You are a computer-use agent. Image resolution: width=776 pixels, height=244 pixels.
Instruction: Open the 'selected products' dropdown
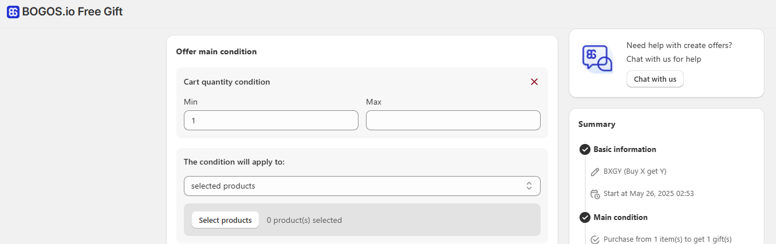(362, 186)
